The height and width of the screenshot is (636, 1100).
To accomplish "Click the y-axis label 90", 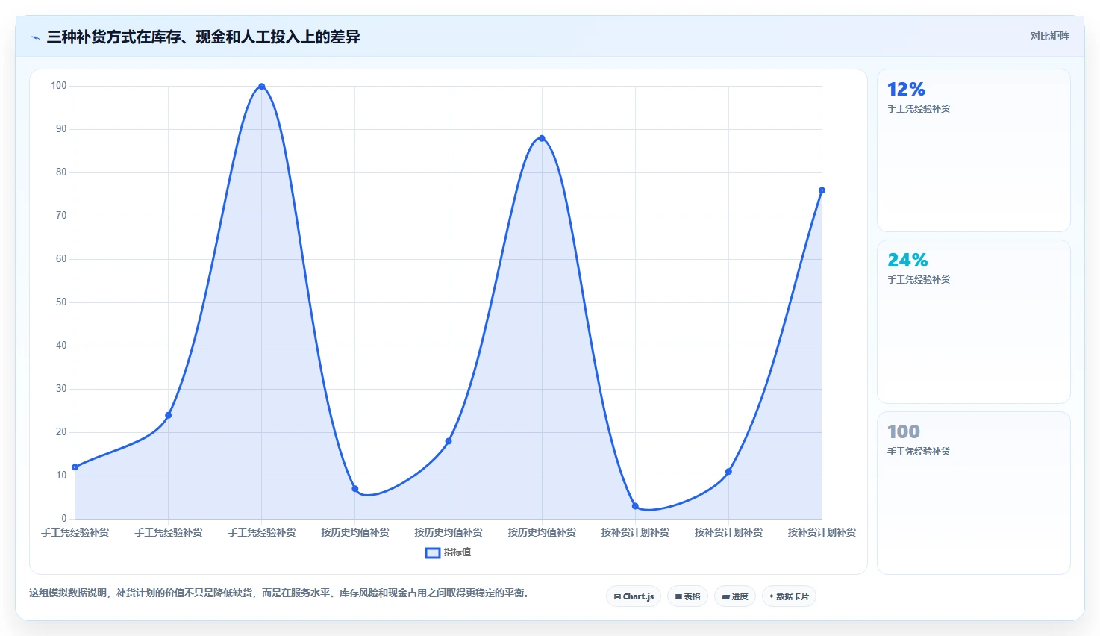I will tap(60, 129).
